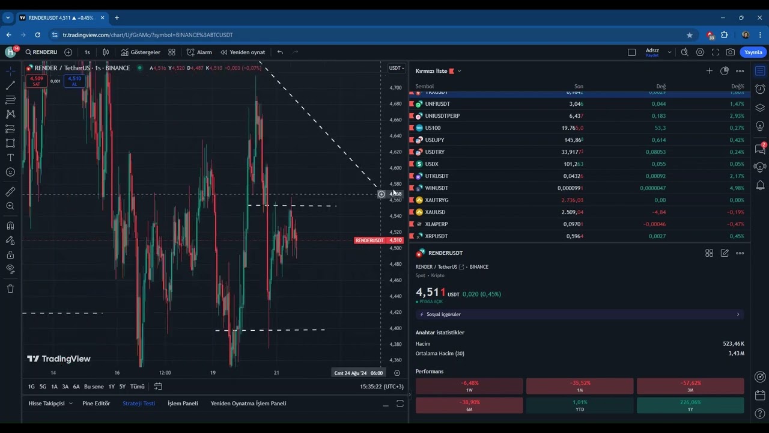Viewport: 769px width, 433px height.
Task: Open the candlestick chart type selector
Action: pos(106,52)
